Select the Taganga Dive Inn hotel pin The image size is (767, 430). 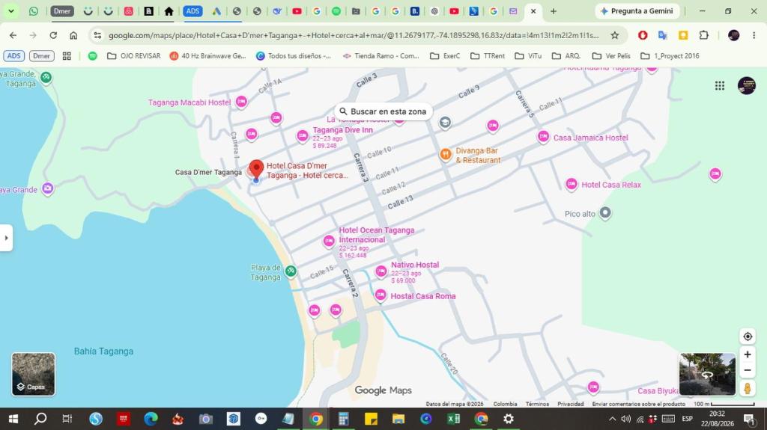[303, 136]
